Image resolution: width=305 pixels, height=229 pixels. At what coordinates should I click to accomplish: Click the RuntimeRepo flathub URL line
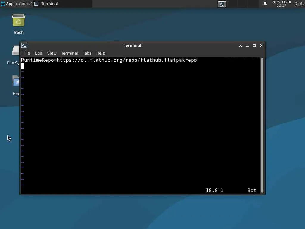click(x=109, y=60)
